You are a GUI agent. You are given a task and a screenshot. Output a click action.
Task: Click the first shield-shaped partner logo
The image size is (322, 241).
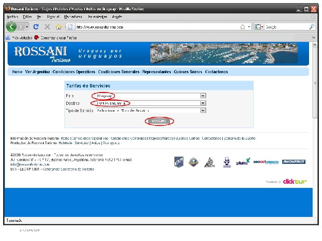point(178,162)
